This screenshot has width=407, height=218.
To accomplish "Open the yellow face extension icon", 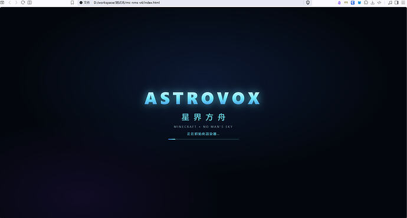I will coord(346,2).
